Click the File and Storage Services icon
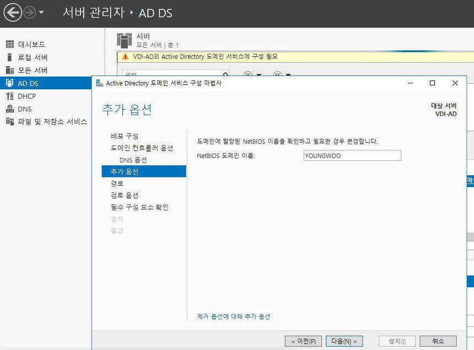474x350 pixels. point(10,121)
